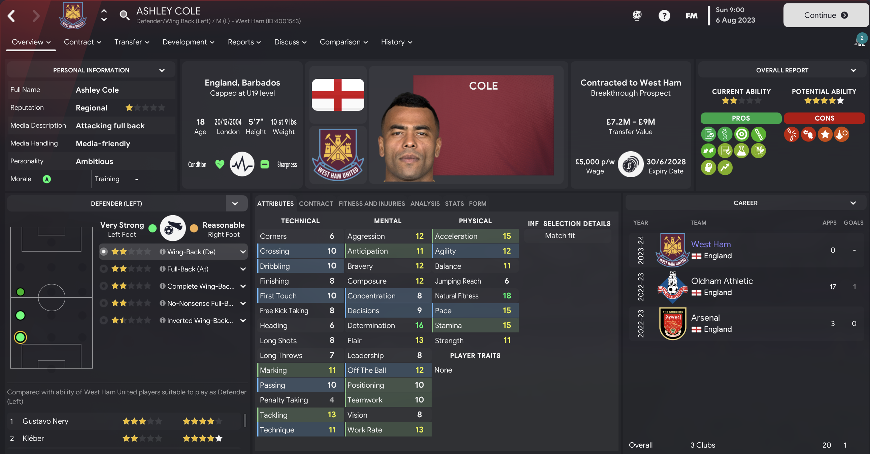870x454 pixels.
Task: Click the West Ham crest in header
Action: point(73,15)
